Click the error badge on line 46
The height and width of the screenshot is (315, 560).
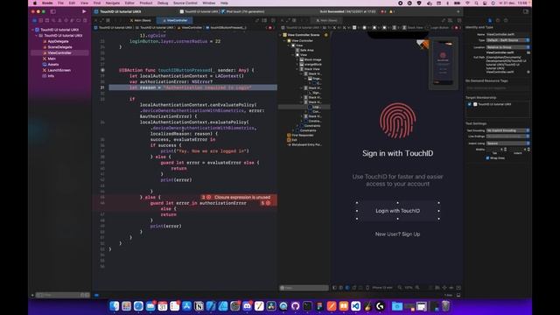(265, 203)
